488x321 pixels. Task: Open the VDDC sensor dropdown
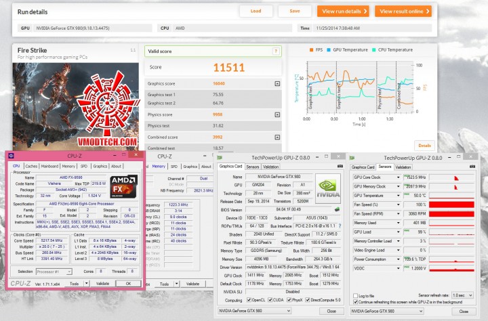point(398,268)
